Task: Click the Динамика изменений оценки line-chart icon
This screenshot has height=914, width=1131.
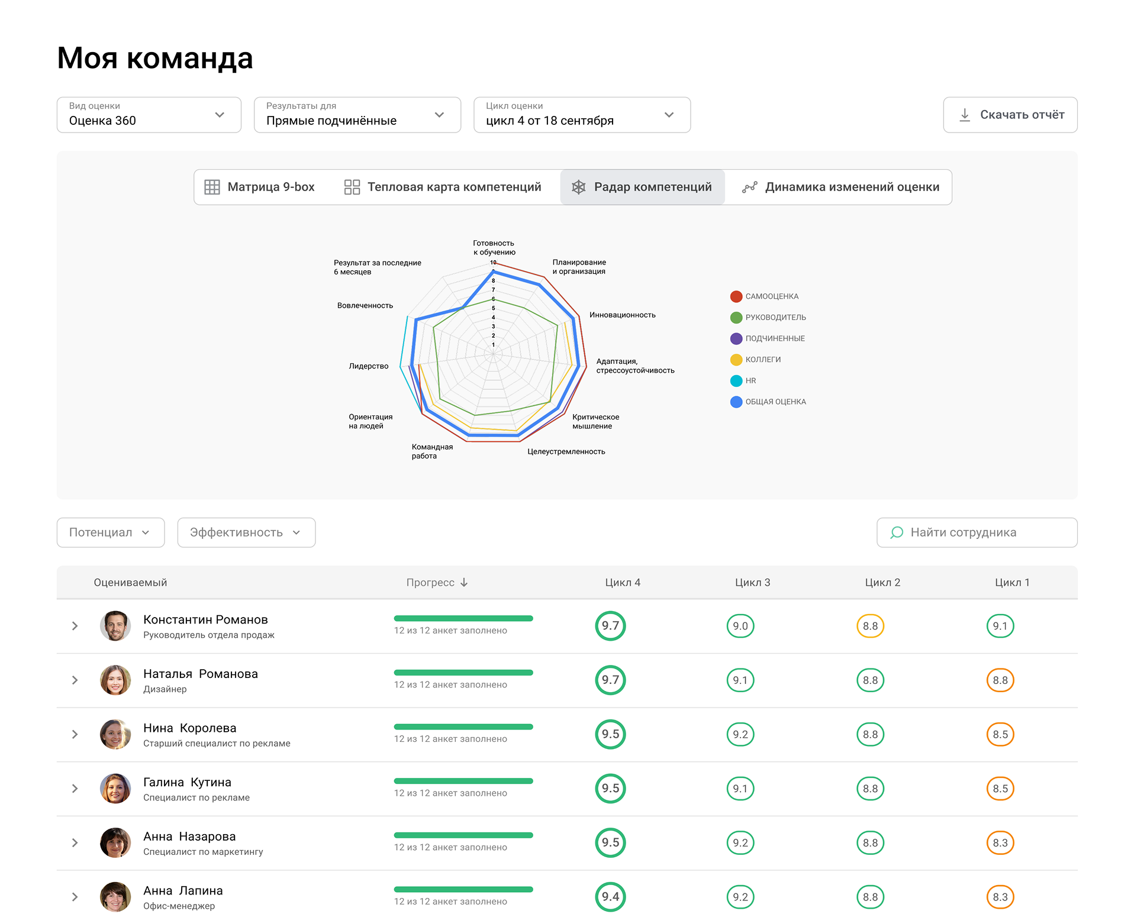Action: coord(749,187)
